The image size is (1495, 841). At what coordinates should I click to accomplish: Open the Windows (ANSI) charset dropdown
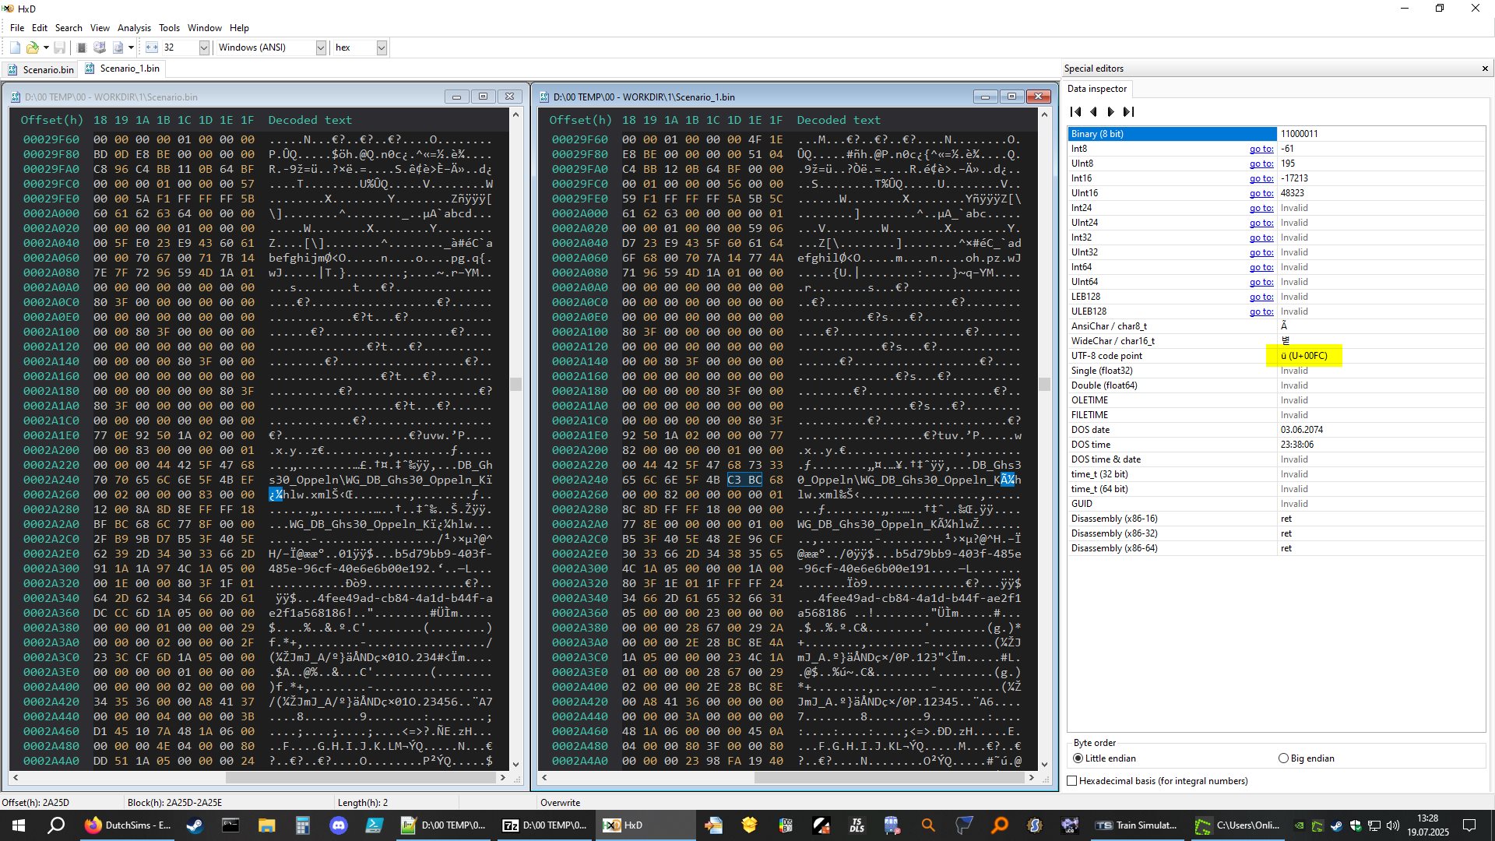[320, 48]
